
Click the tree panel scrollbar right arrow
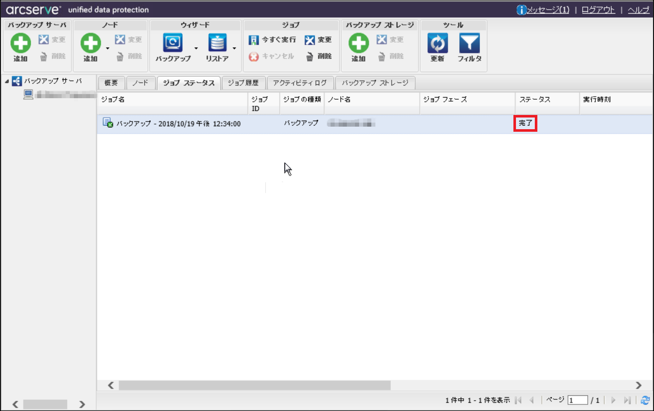(x=82, y=405)
